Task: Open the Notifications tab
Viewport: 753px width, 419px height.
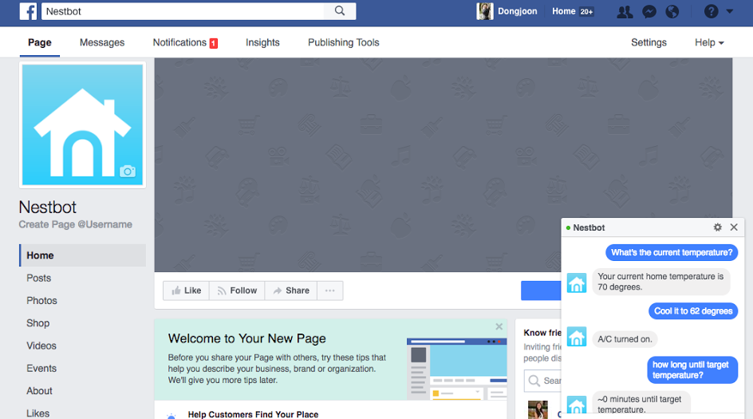Action: tap(179, 42)
